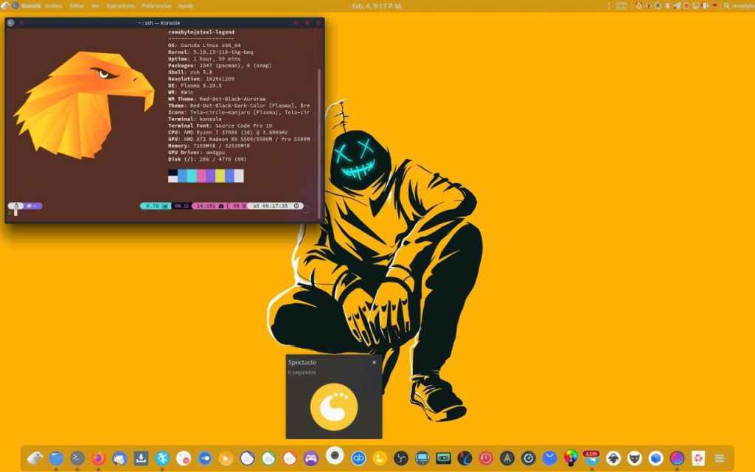Click the hamburger menu icon at dock end
Viewport: 755px width, 472px height.
[720, 458]
